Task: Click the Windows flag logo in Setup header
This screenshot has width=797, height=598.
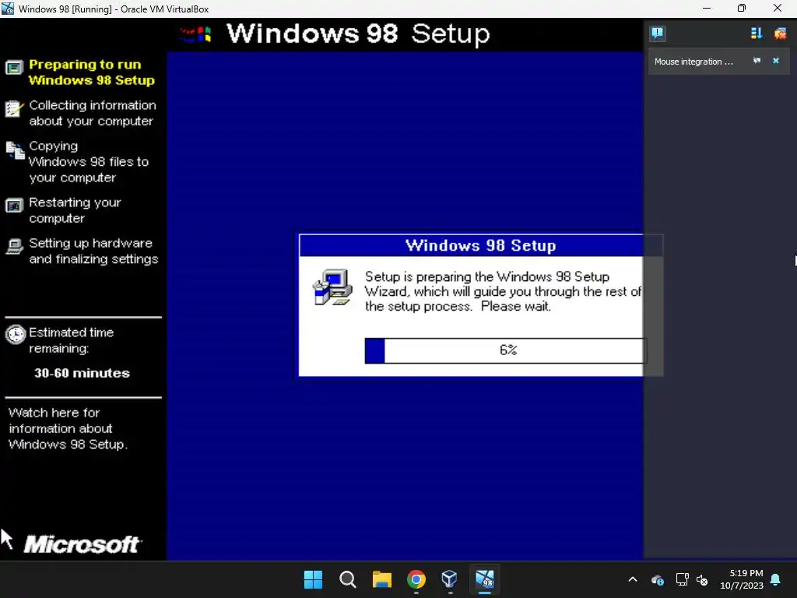Action: [x=196, y=34]
